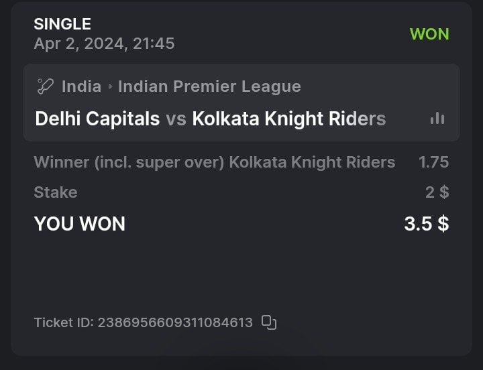The width and height of the screenshot is (483, 370).
Task: Open Indian Premier League league link
Action: (x=209, y=86)
